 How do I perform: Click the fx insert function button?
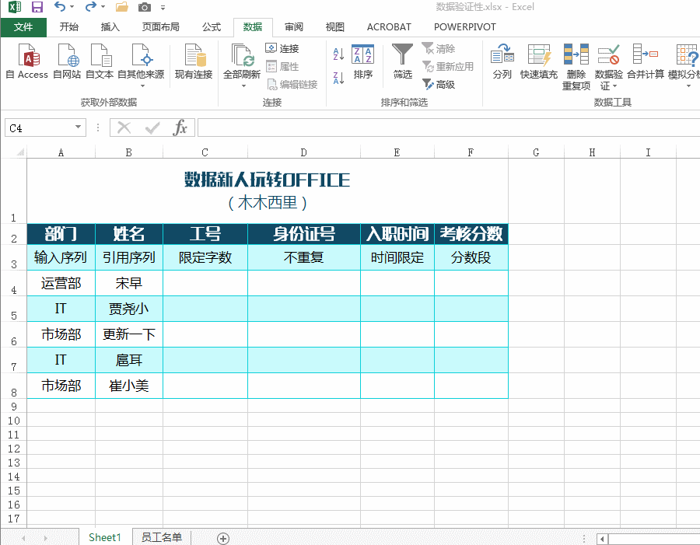coord(180,128)
